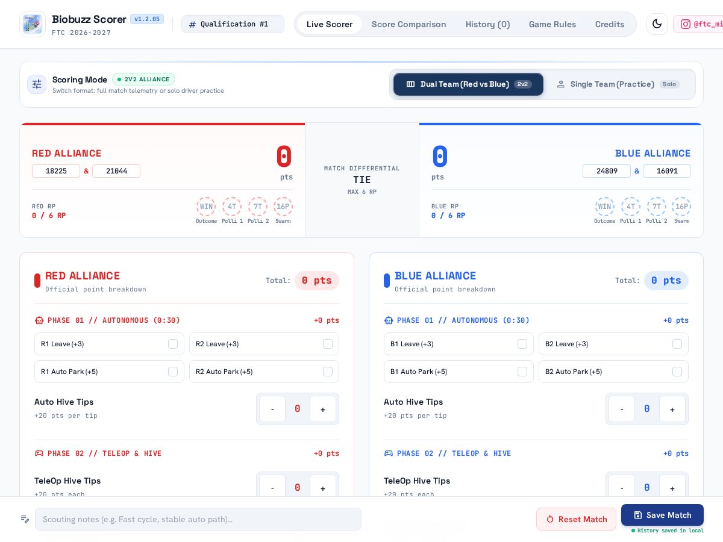The image size is (723, 542).
Task: Click the 2V2 ALLIANCE status badge
Action: point(143,79)
